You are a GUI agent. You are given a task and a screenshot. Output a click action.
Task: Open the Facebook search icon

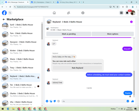10,13
